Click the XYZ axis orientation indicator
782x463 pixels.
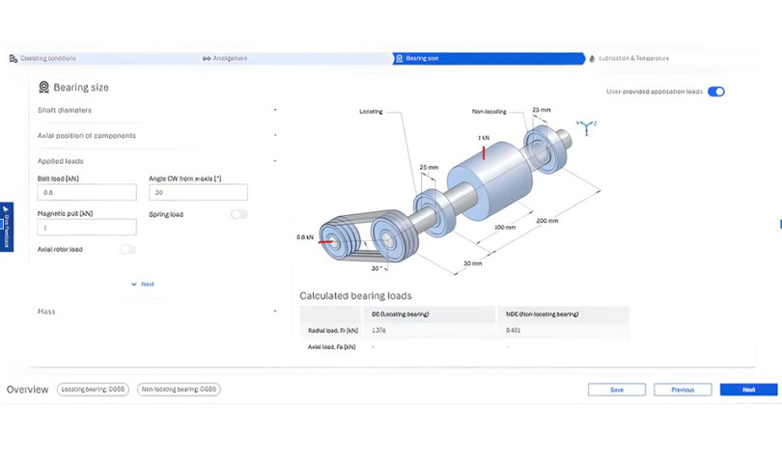click(x=586, y=125)
